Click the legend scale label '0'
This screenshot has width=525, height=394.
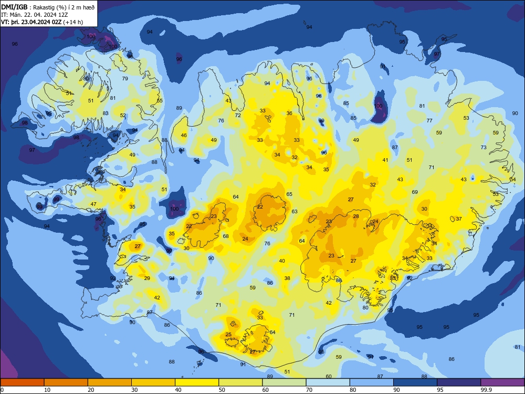point(2,390)
